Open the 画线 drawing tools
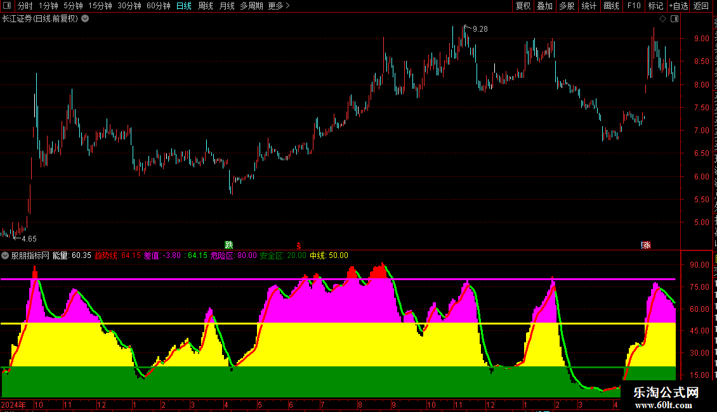The width and height of the screenshot is (717, 412). pos(612,6)
